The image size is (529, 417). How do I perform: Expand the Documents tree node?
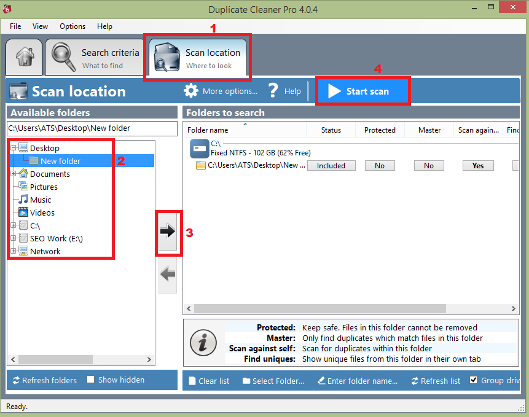click(x=14, y=174)
